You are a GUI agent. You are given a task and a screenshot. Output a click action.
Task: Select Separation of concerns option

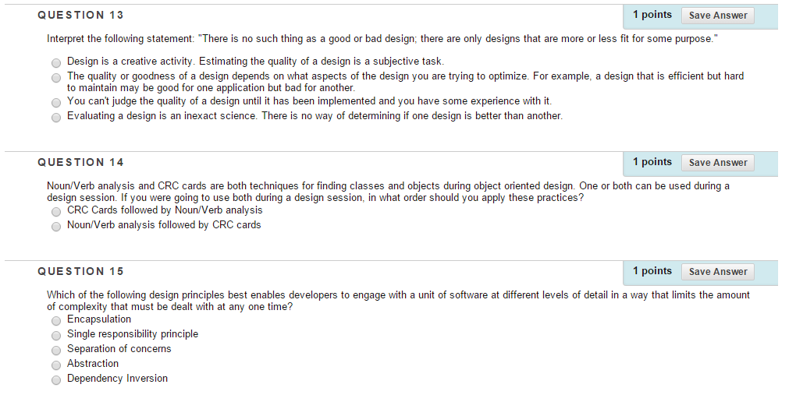coord(56,351)
